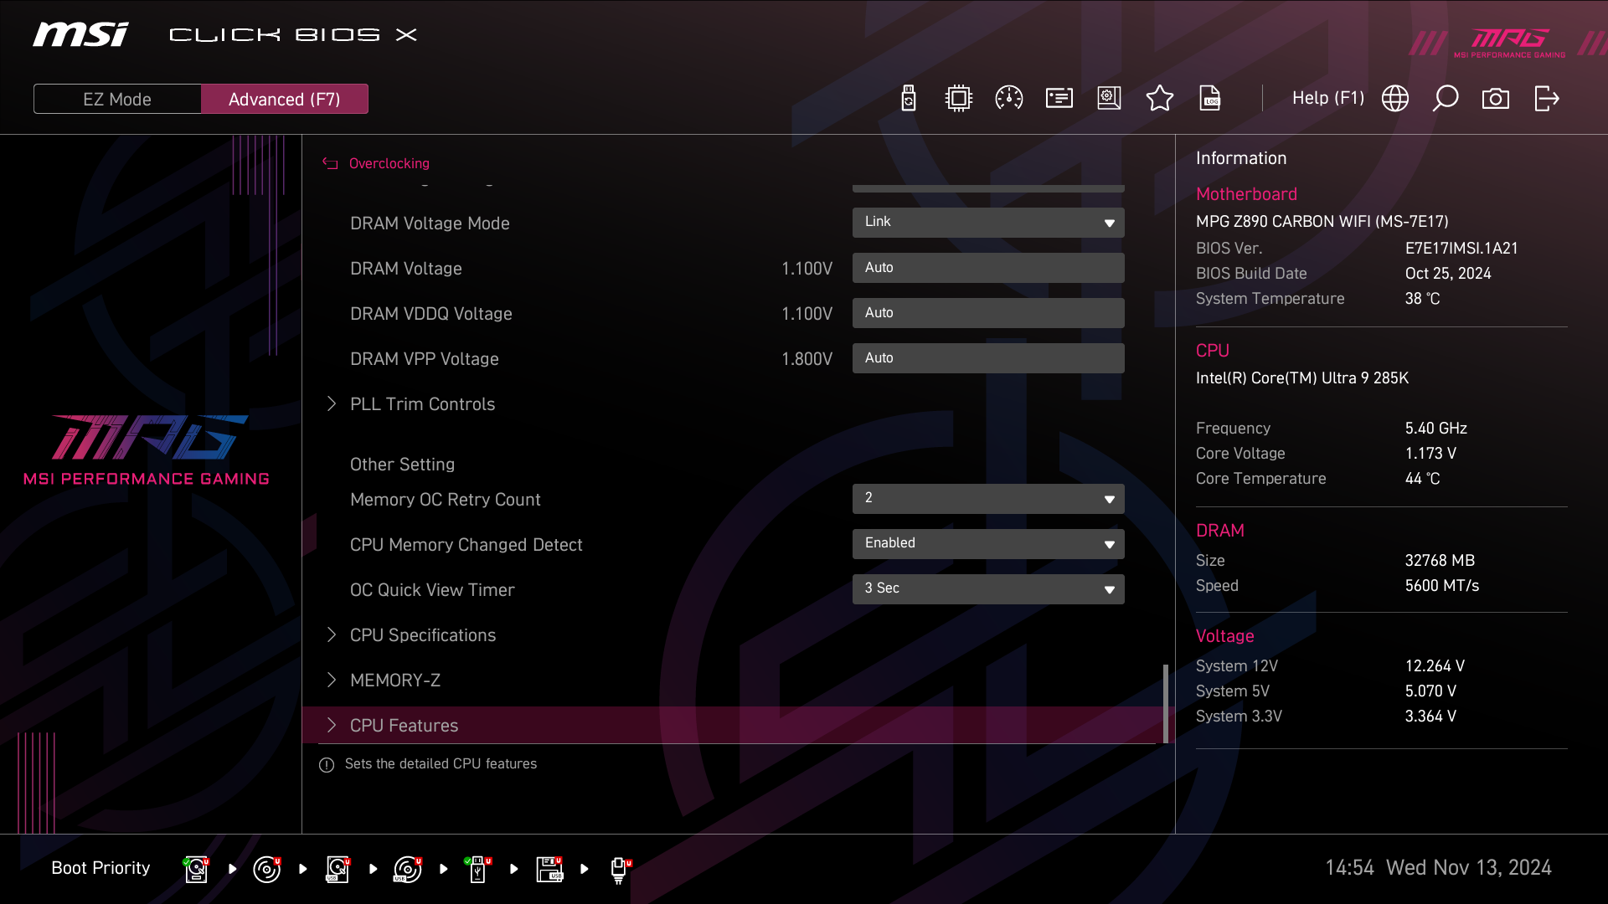Open the speedometer hardware monitor icon
Image resolution: width=1608 pixels, height=904 pixels.
coord(1008,99)
